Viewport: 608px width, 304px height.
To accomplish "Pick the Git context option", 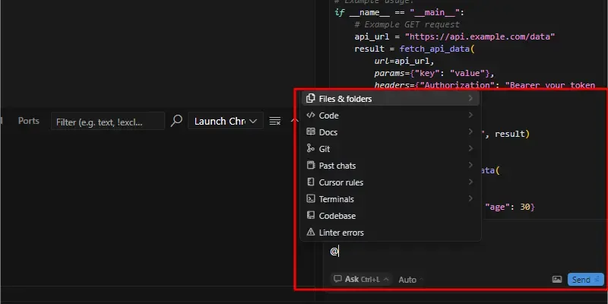I will 391,149.
